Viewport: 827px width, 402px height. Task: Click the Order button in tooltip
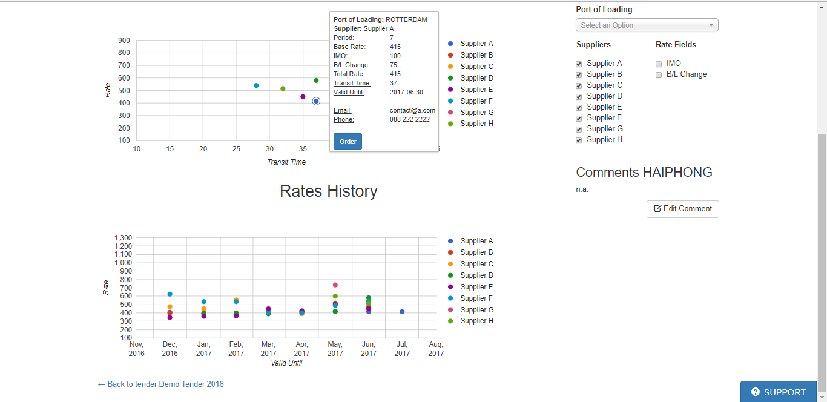(348, 142)
